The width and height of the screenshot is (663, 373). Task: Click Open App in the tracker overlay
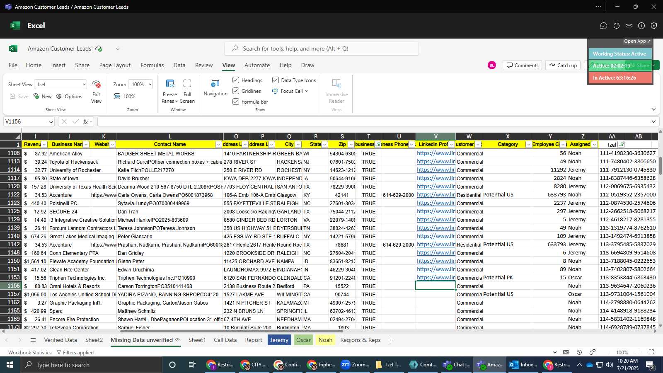coord(637,41)
